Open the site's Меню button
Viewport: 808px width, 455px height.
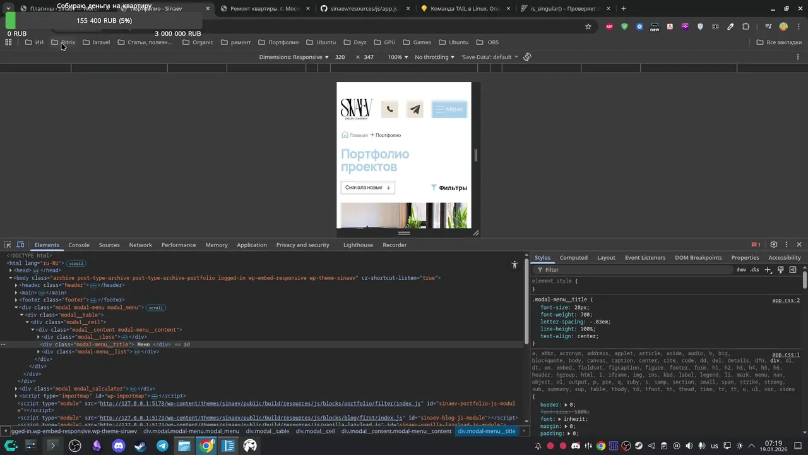(x=449, y=109)
